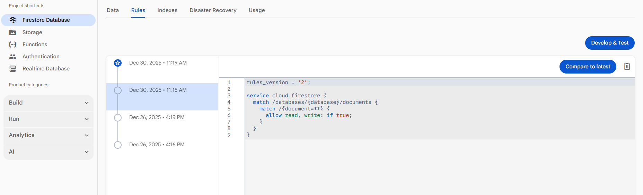Delete this ruleset with the trash icon
This screenshot has width=643, height=195.
(627, 67)
